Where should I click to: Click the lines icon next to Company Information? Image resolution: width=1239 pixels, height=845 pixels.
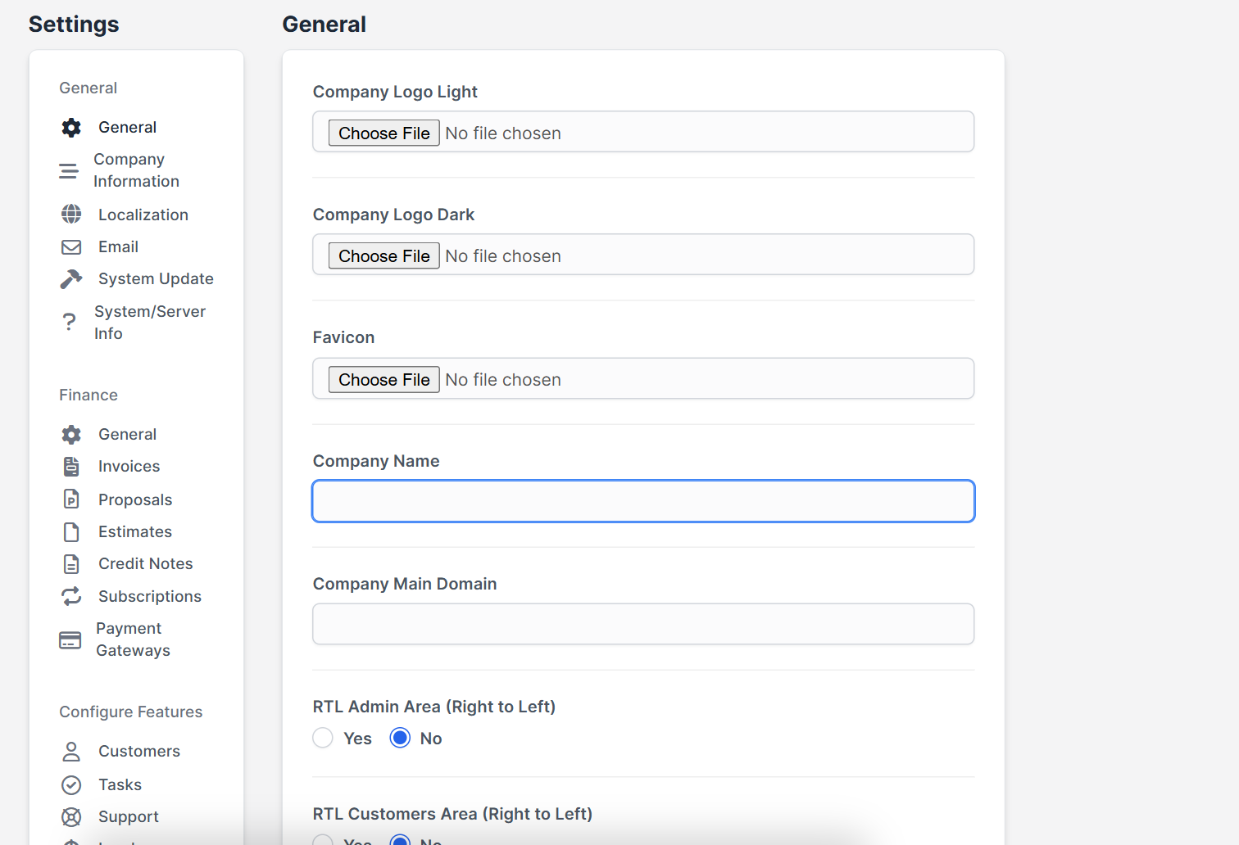(x=69, y=171)
